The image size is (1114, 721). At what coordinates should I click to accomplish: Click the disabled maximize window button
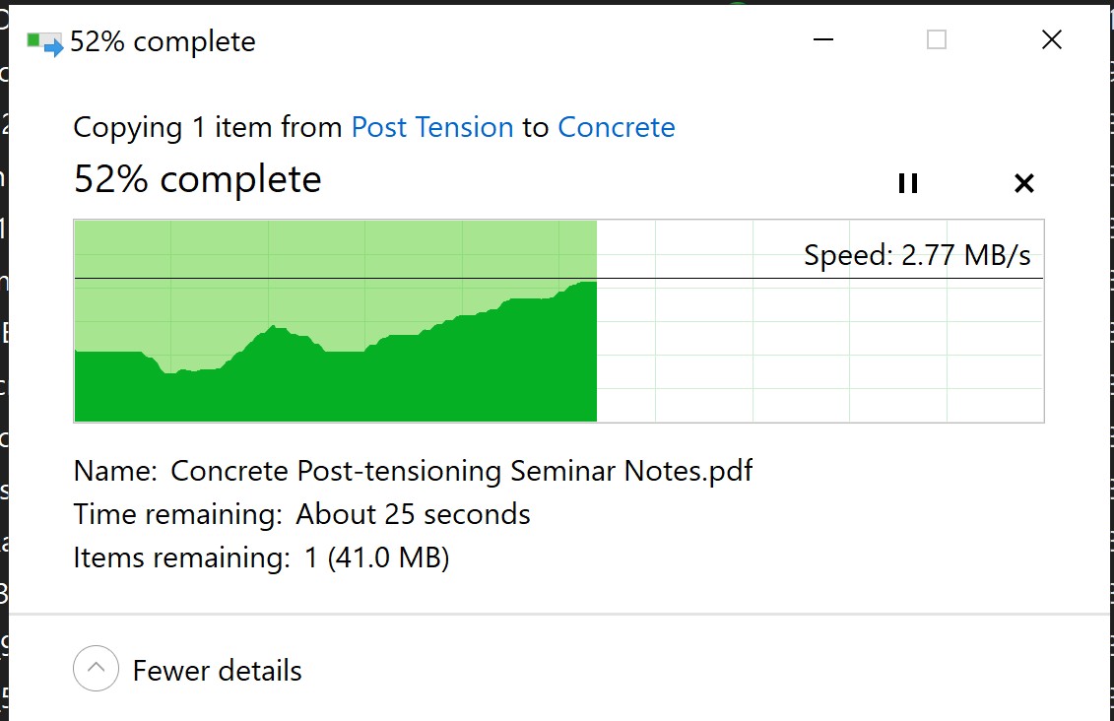pos(937,40)
